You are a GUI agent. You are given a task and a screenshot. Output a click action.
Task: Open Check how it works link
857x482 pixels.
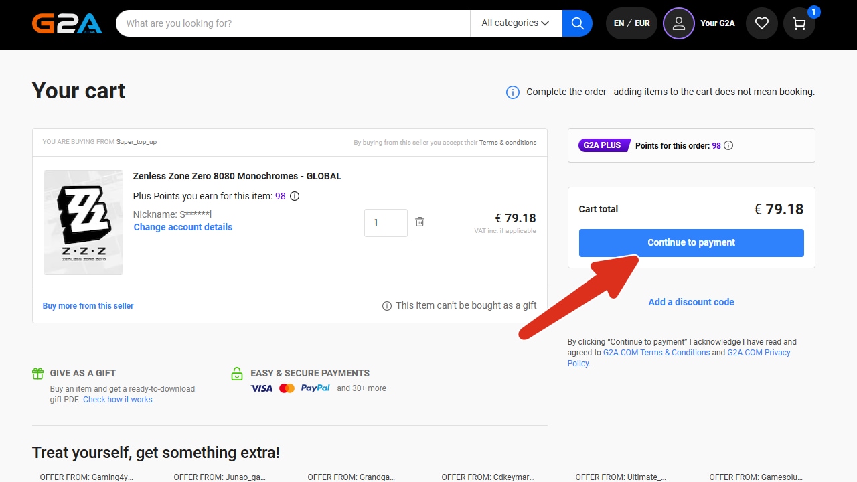point(117,400)
